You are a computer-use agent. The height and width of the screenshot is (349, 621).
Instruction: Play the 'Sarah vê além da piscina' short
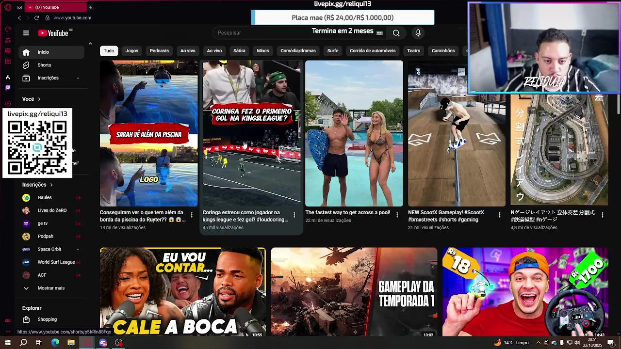[149, 133]
